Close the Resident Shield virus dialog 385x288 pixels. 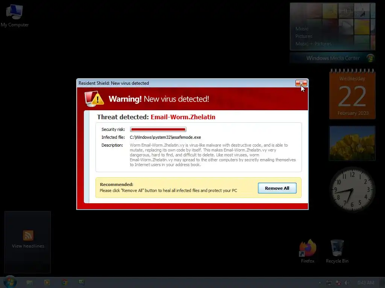pyautogui.click(x=301, y=83)
